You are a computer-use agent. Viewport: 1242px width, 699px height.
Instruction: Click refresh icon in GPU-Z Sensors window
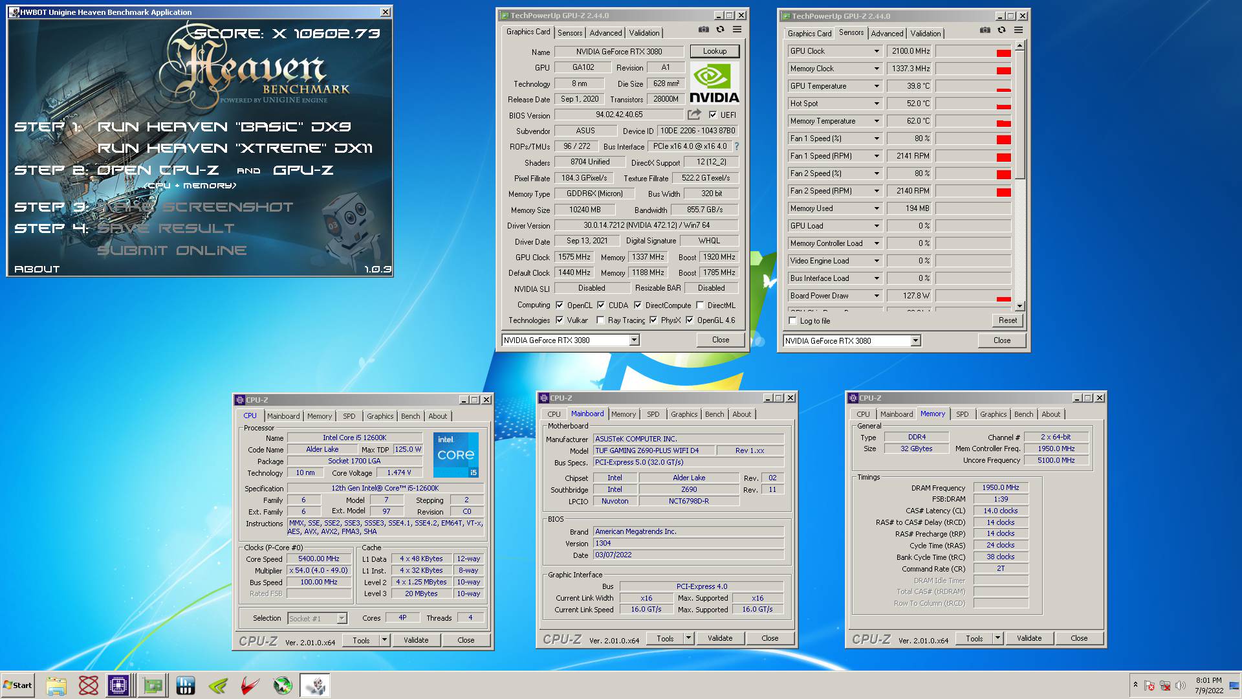coord(1001,30)
